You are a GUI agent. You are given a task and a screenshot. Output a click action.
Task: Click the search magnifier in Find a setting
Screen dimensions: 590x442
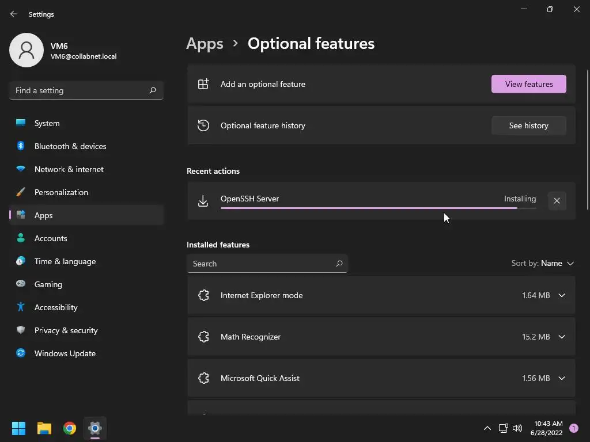153,90
